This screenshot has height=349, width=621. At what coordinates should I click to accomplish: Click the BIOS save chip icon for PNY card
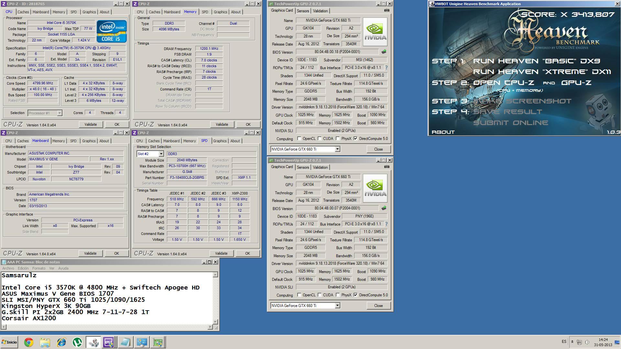(384, 208)
